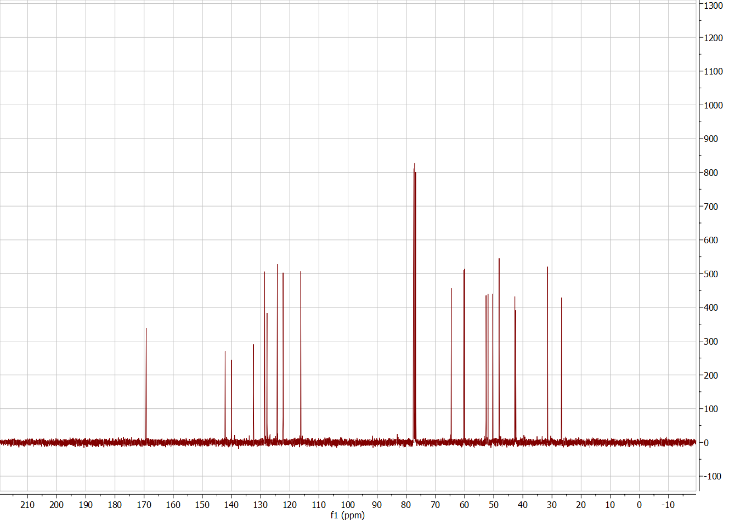Click the 210 label on the ppm axis
This screenshot has width=746, height=520.
click(27, 505)
